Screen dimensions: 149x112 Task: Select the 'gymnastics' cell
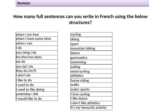[x=91, y=57]
